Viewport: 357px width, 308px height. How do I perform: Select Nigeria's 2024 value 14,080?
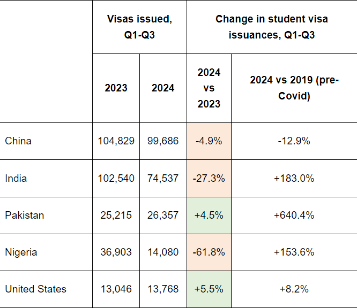pos(163,252)
